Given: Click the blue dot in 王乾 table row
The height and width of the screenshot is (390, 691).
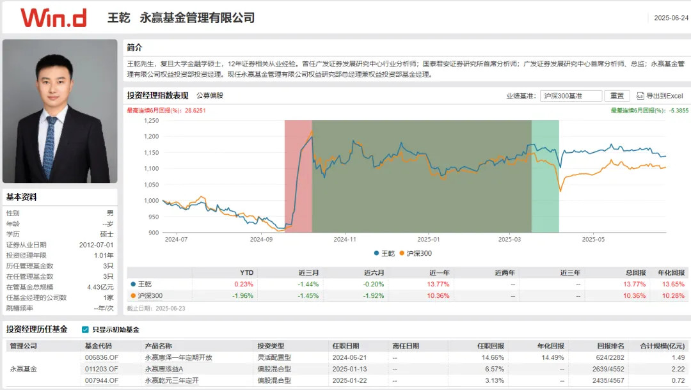Looking at the screenshot, I should point(133,285).
